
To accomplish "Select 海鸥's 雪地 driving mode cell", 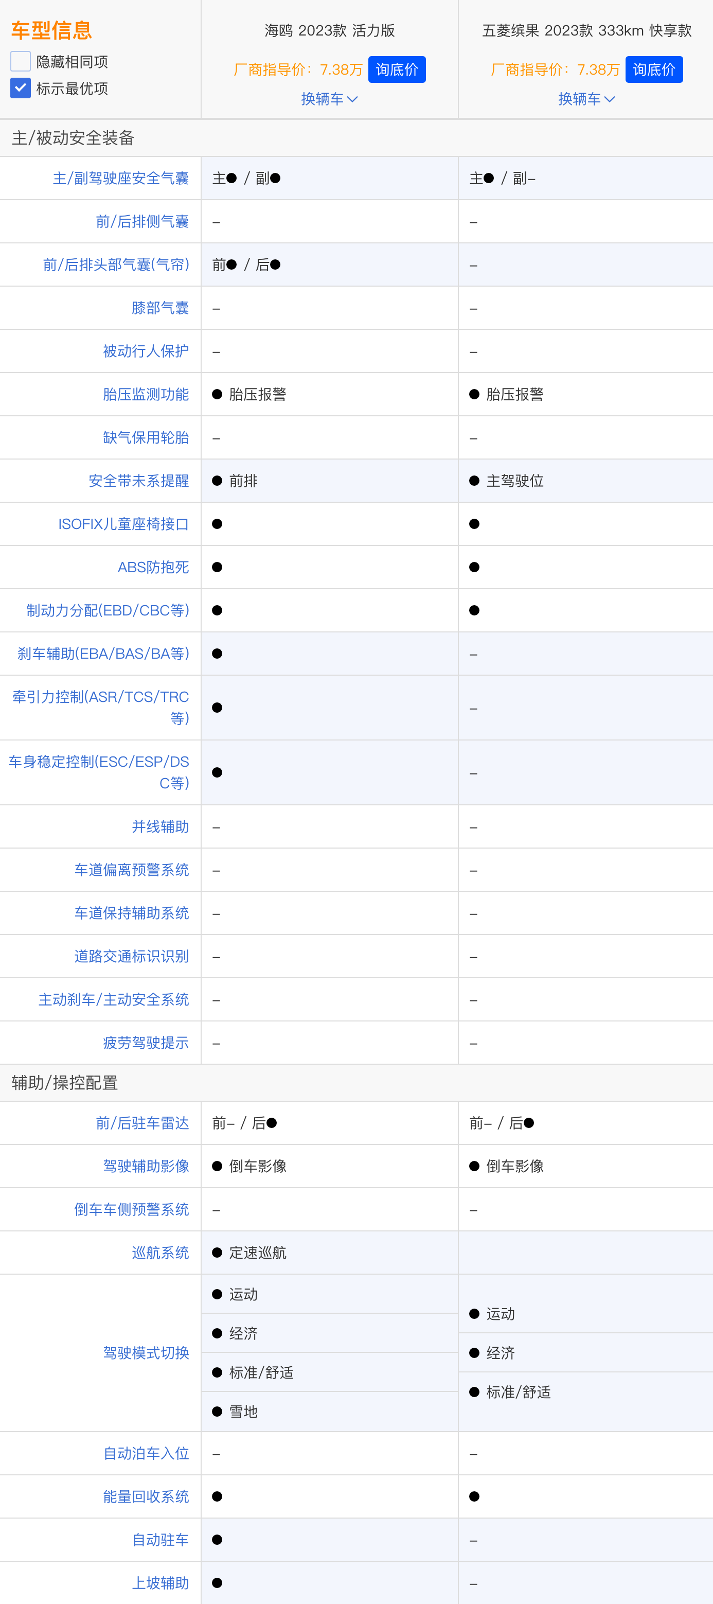I will coord(329,1412).
